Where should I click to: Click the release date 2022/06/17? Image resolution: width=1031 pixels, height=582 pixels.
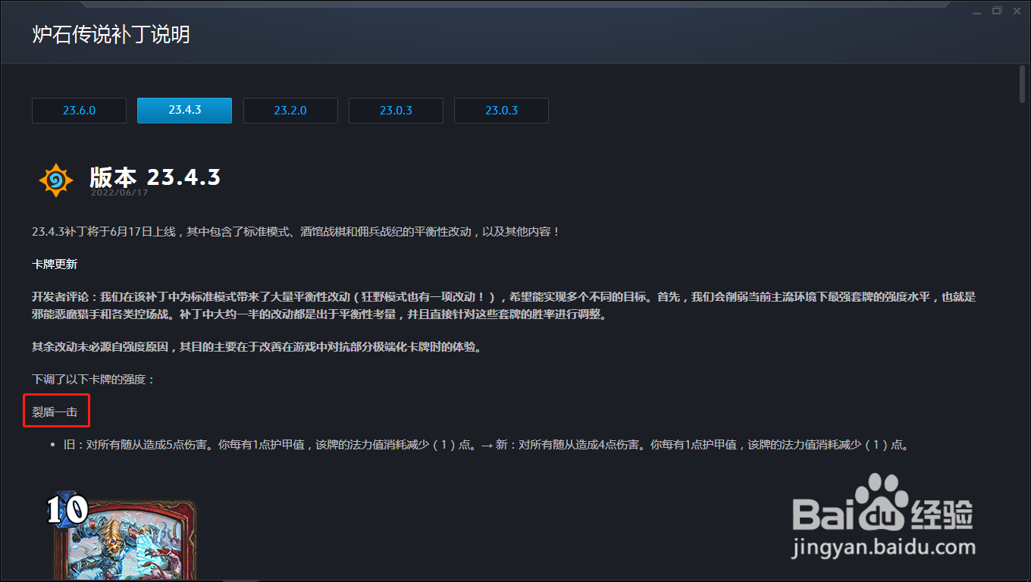tap(119, 192)
